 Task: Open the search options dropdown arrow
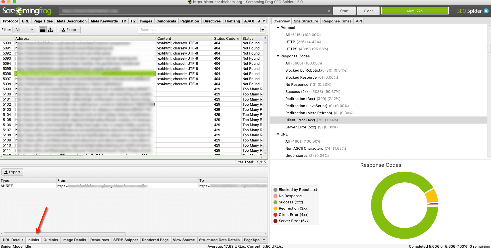263,30
